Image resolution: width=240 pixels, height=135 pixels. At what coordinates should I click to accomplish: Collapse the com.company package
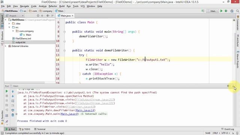point(13,31)
